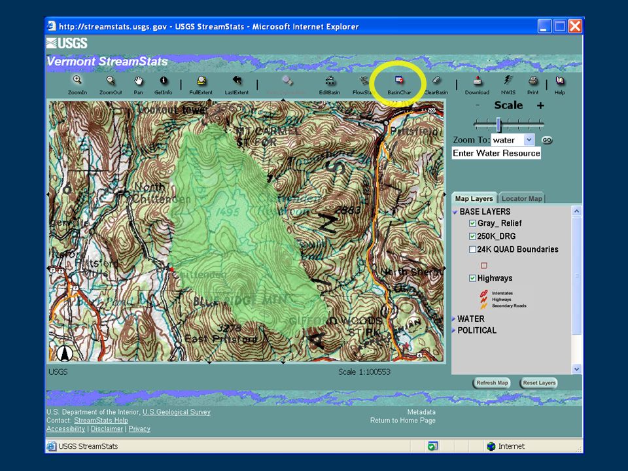Click the north arrow compass on the map

pyautogui.click(x=65, y=353)
